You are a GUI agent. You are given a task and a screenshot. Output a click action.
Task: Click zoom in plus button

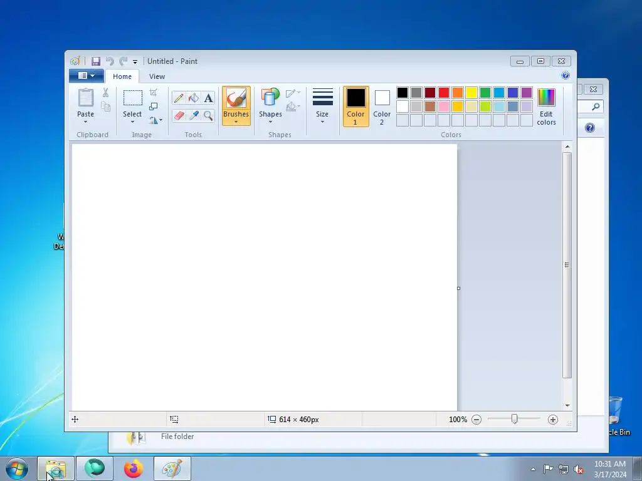(553, 419)
